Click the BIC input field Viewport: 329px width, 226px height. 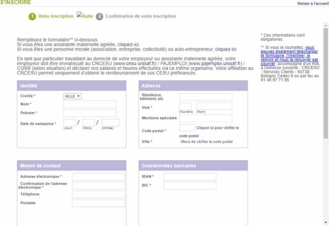(190, 185)
